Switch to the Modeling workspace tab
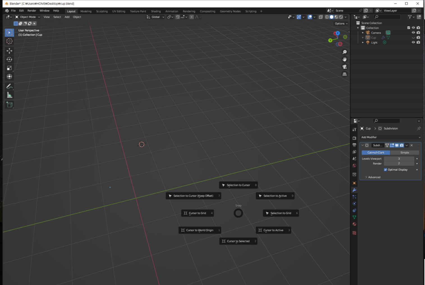 pos(86,11)
